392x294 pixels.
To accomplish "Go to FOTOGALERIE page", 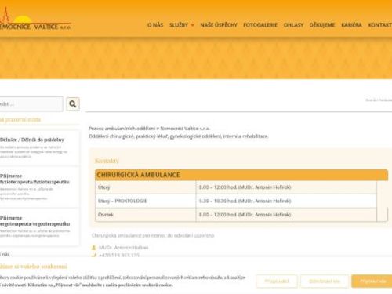I will click(260, 25).
